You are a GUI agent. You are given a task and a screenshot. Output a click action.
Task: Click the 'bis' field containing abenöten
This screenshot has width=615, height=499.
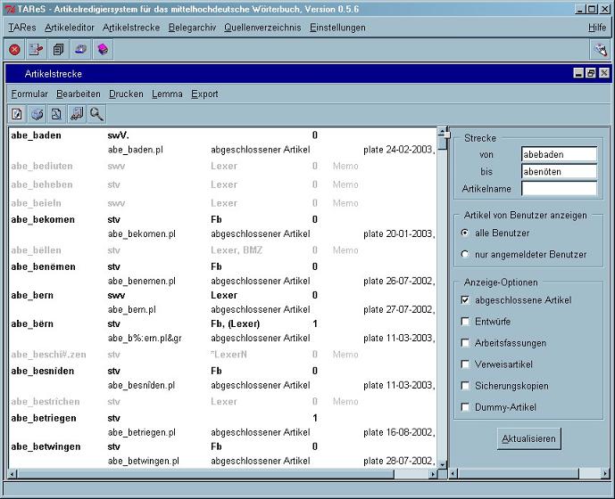pyautogui.click(x=559, y=172)
